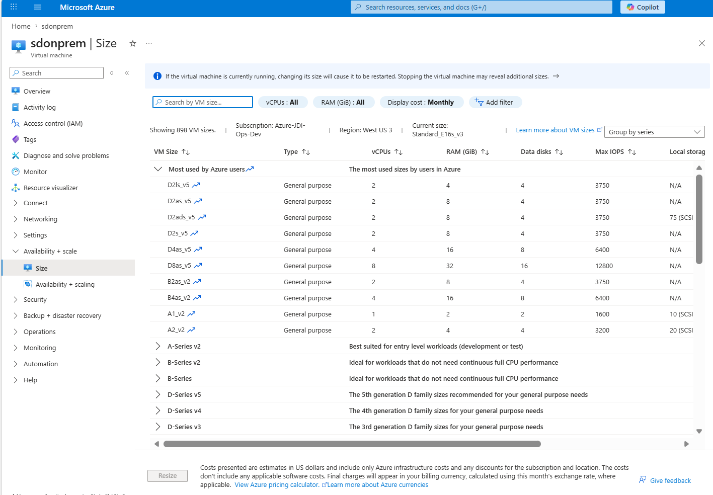Click the Tags icon
Viewport: 713px width, 495px height.
click(16, 139)
